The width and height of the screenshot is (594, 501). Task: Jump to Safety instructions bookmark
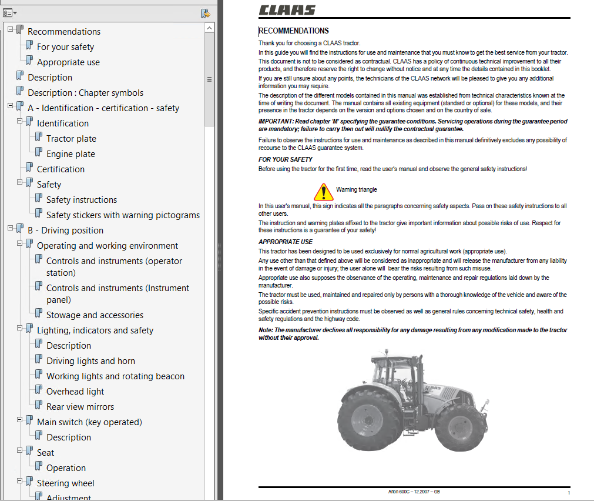tap(82, 200)
